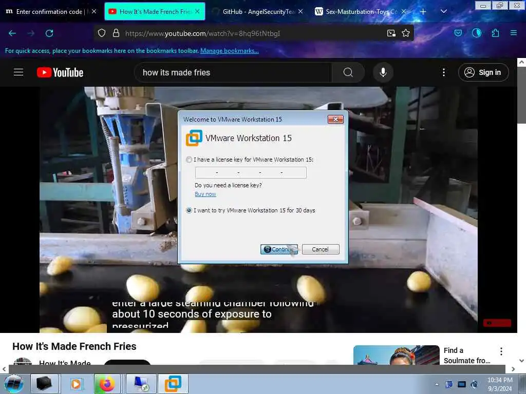Go back to previous page
526x394 pixels.
click(12, 33)
